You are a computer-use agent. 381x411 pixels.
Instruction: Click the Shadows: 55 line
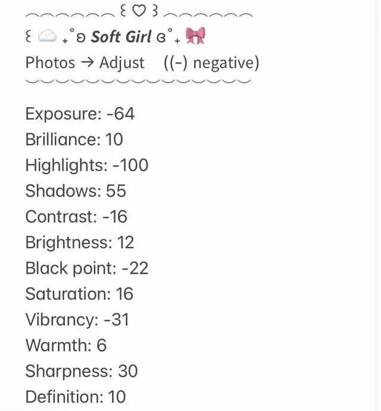76,191
